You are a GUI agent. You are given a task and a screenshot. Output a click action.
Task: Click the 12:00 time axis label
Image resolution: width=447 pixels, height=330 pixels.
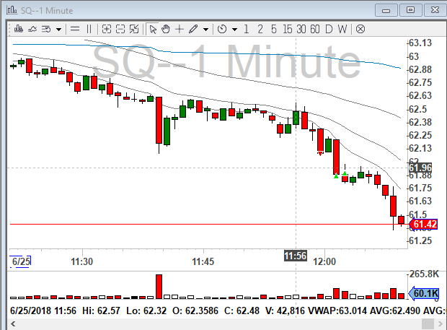(x=324, y=261)
